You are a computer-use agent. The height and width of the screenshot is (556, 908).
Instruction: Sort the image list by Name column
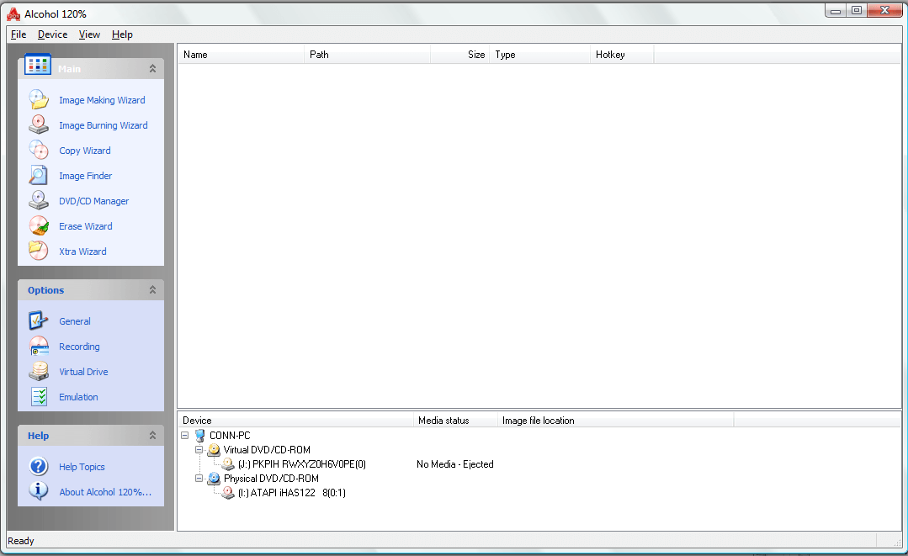point(241,55)
